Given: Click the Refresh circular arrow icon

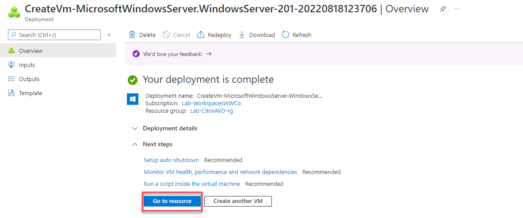Looking at the screenshot, I should (286, 35).
